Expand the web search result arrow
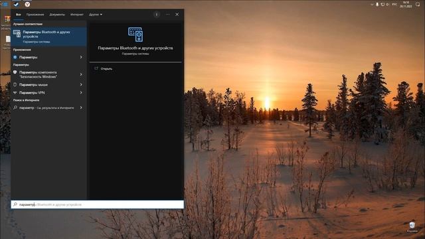Screen dimensions: 425x239 tap(81, 108)
